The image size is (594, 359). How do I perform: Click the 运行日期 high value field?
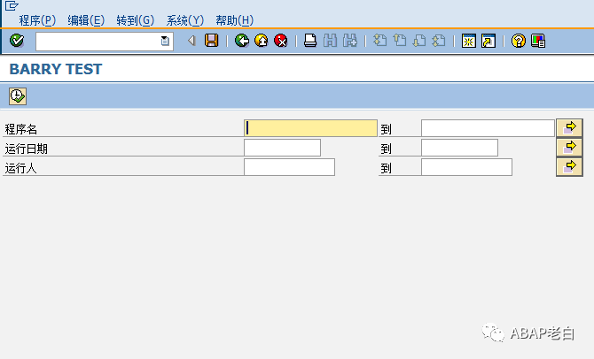pyautogui.click(x=459, y=148)
